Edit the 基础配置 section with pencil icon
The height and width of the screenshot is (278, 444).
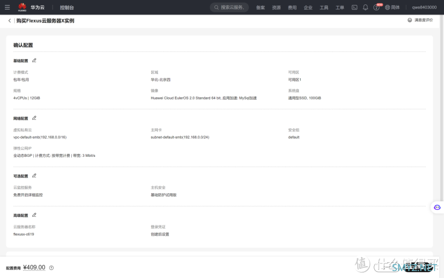point(34,60)
